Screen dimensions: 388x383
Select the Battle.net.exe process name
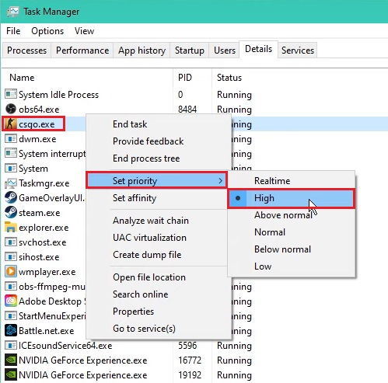[46, 331]
